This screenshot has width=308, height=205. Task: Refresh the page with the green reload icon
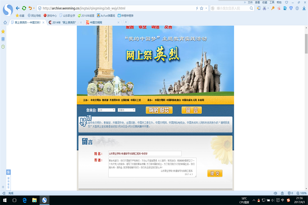[24, 8]
